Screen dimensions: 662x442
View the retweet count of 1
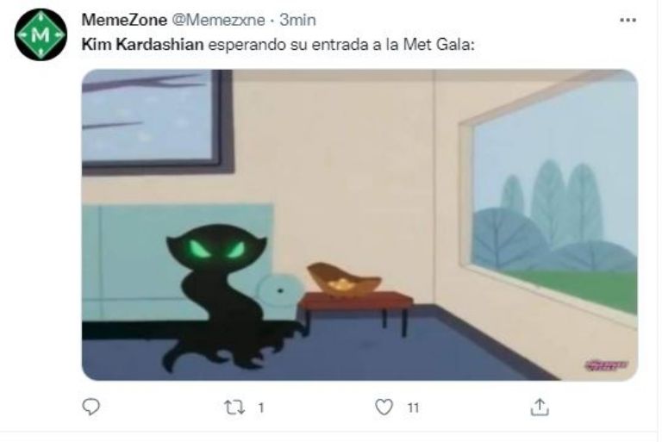[261, 408]
